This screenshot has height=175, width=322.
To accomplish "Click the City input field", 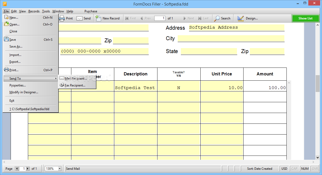I will [x=231, y=38].
